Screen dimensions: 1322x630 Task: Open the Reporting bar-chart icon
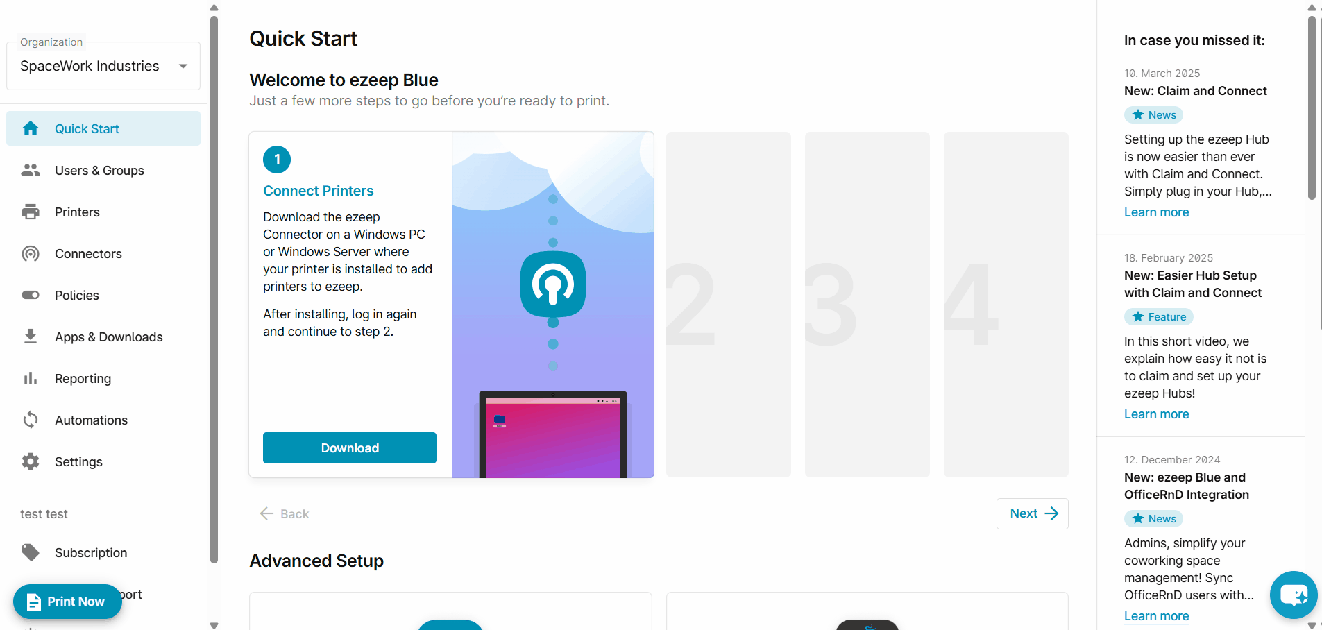click(31, 378)
